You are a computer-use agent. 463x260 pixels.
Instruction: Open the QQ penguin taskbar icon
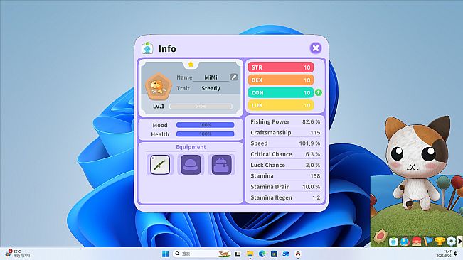297,254
